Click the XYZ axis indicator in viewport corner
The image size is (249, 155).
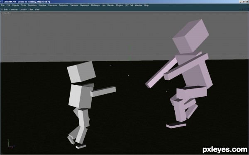click(x=11, y=143)
